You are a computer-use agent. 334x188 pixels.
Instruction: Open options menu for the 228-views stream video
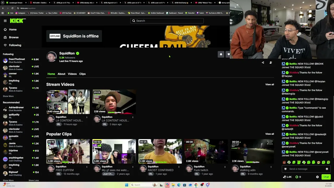pyautogui.click(x=133, y=117)
